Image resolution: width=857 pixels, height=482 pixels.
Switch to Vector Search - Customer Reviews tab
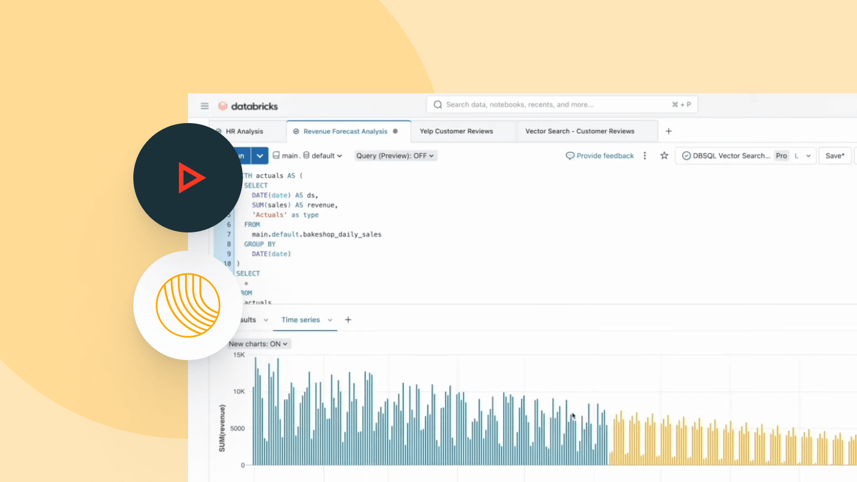[x=580, y=131]
